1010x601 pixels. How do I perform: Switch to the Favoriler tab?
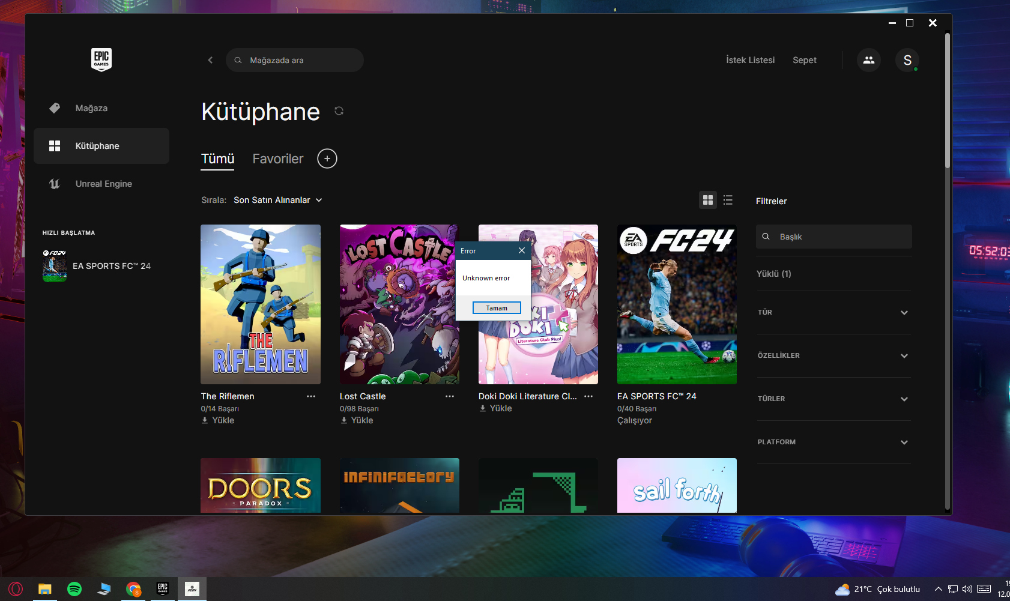click(x=278, y=159)
